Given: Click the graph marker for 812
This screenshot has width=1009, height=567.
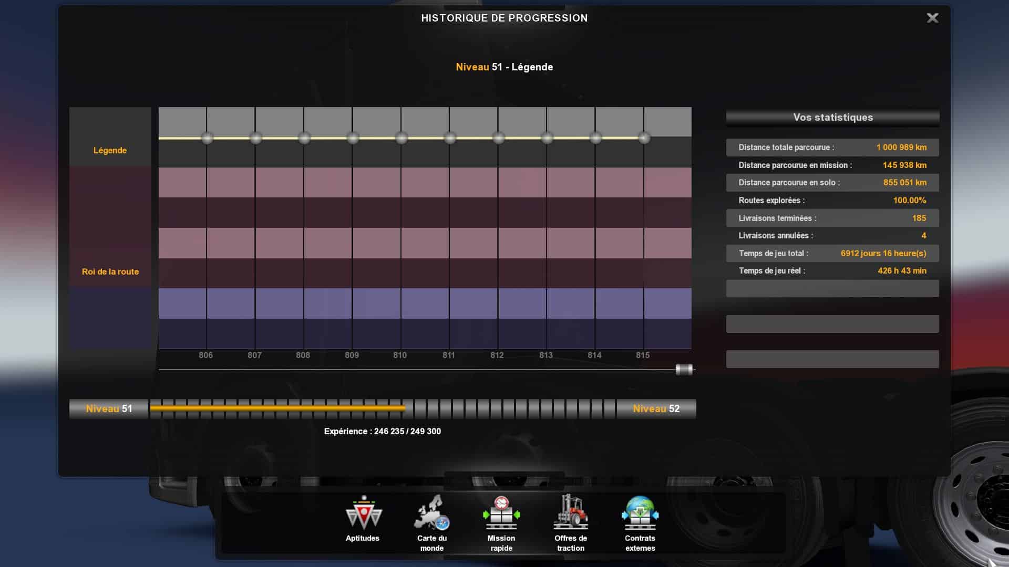Looking at the screenshot, I should [499, 139].
